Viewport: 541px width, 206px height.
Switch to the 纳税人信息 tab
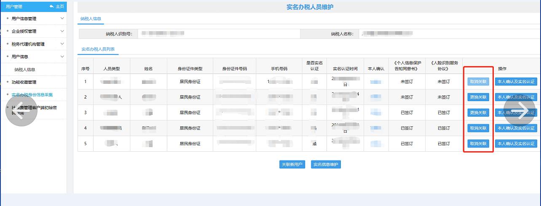click(x=91, y=19)
